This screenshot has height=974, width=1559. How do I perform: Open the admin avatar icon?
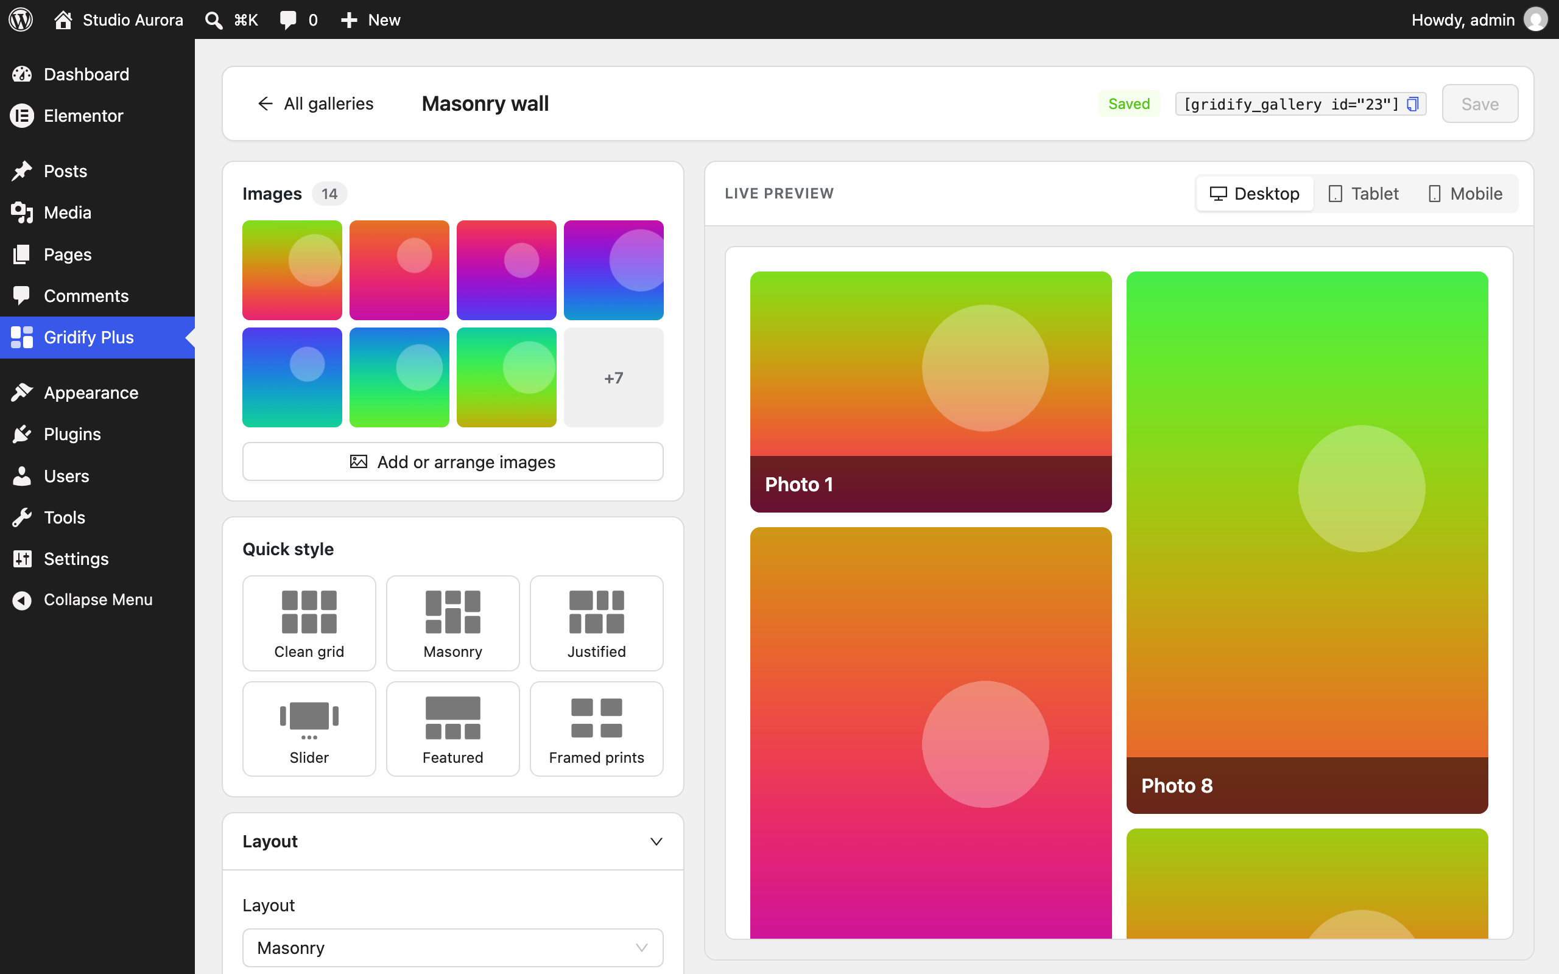(x=1535, y=19)
